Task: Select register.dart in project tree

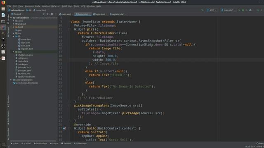Action: [26, 49]
